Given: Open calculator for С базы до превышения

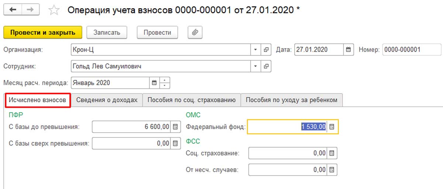Looking at the screenshot, I should tap(175, 127).
